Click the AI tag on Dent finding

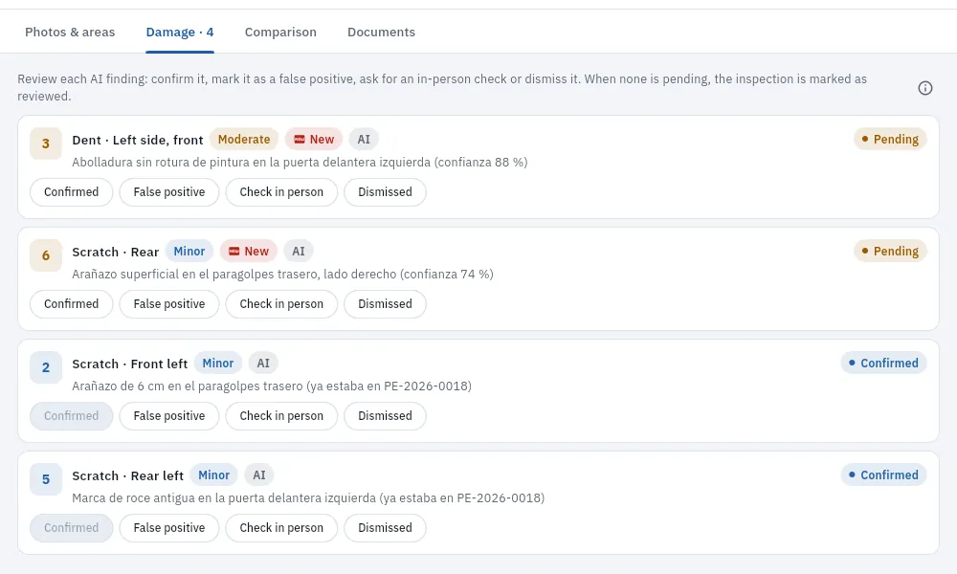coord(364,139)
